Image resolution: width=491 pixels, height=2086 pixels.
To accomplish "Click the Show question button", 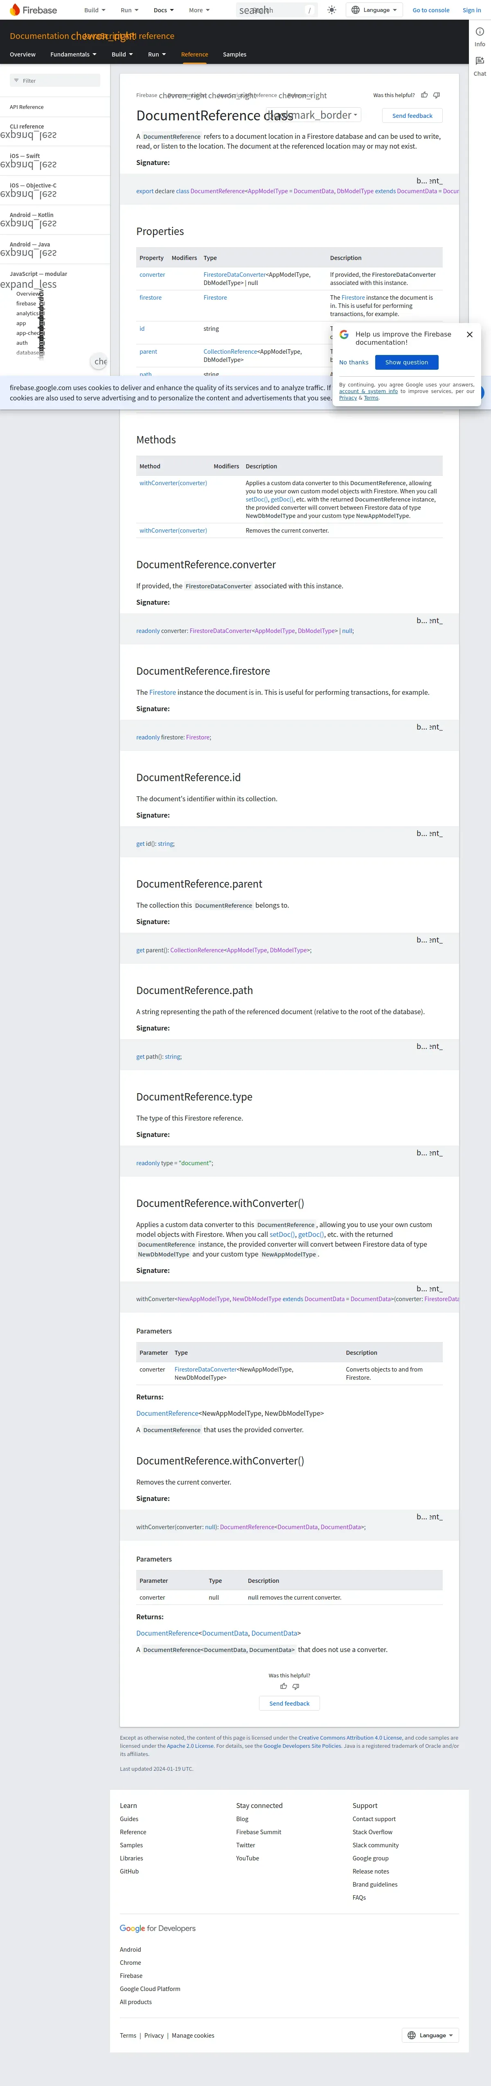I will click(406, 362).
